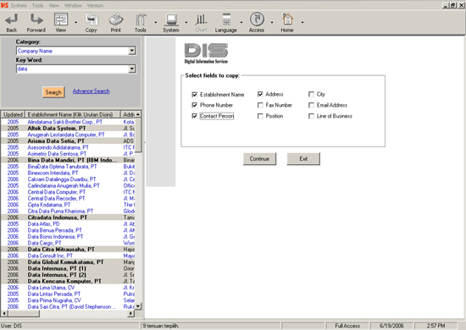Toggle the Contact Person checkbox

click(195, 116)
